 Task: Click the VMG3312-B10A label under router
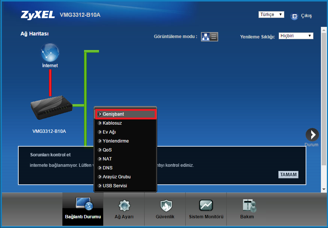pyautogui.click(x=49, y=131)
